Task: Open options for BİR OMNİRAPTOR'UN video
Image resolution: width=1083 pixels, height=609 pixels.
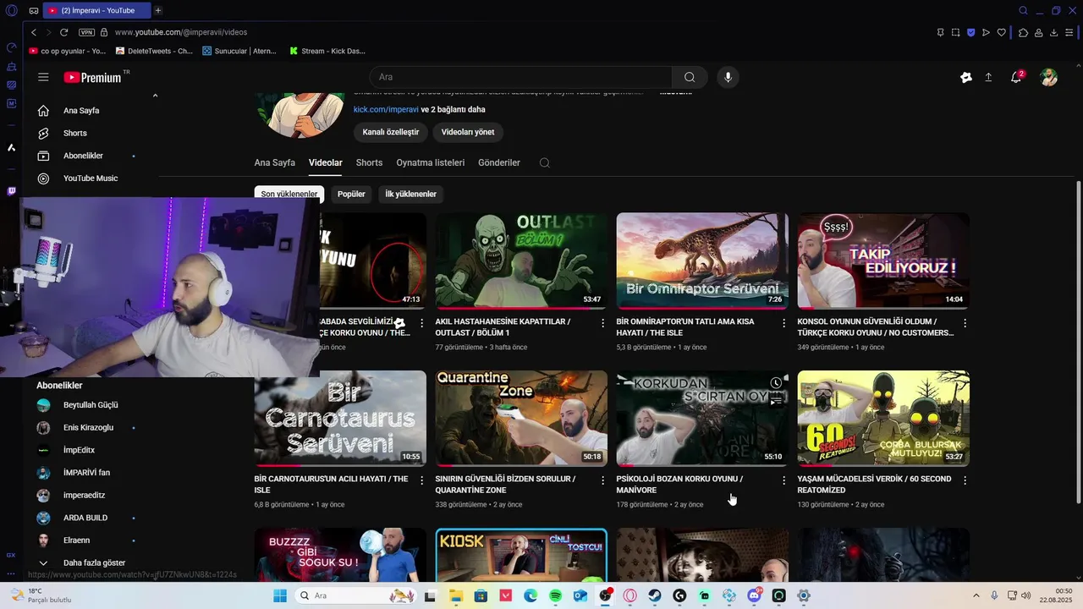Action: pos(783,323)
